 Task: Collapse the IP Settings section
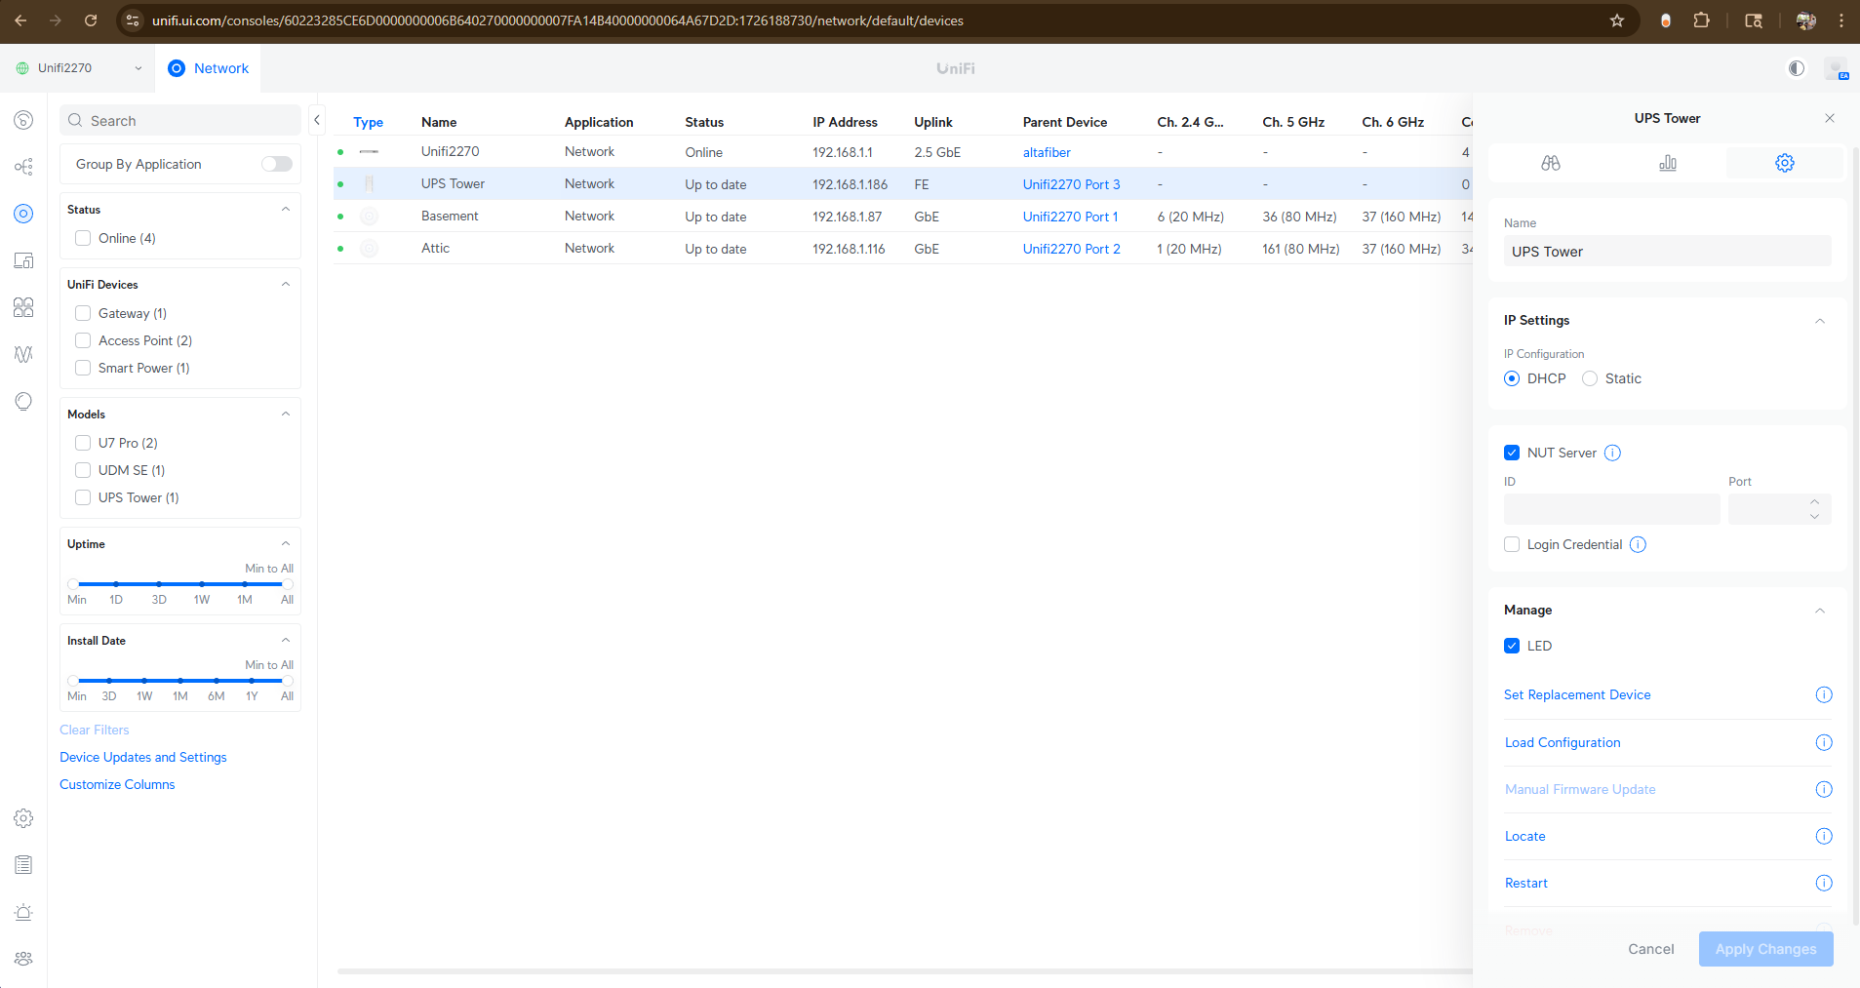tap(1819, 321)
